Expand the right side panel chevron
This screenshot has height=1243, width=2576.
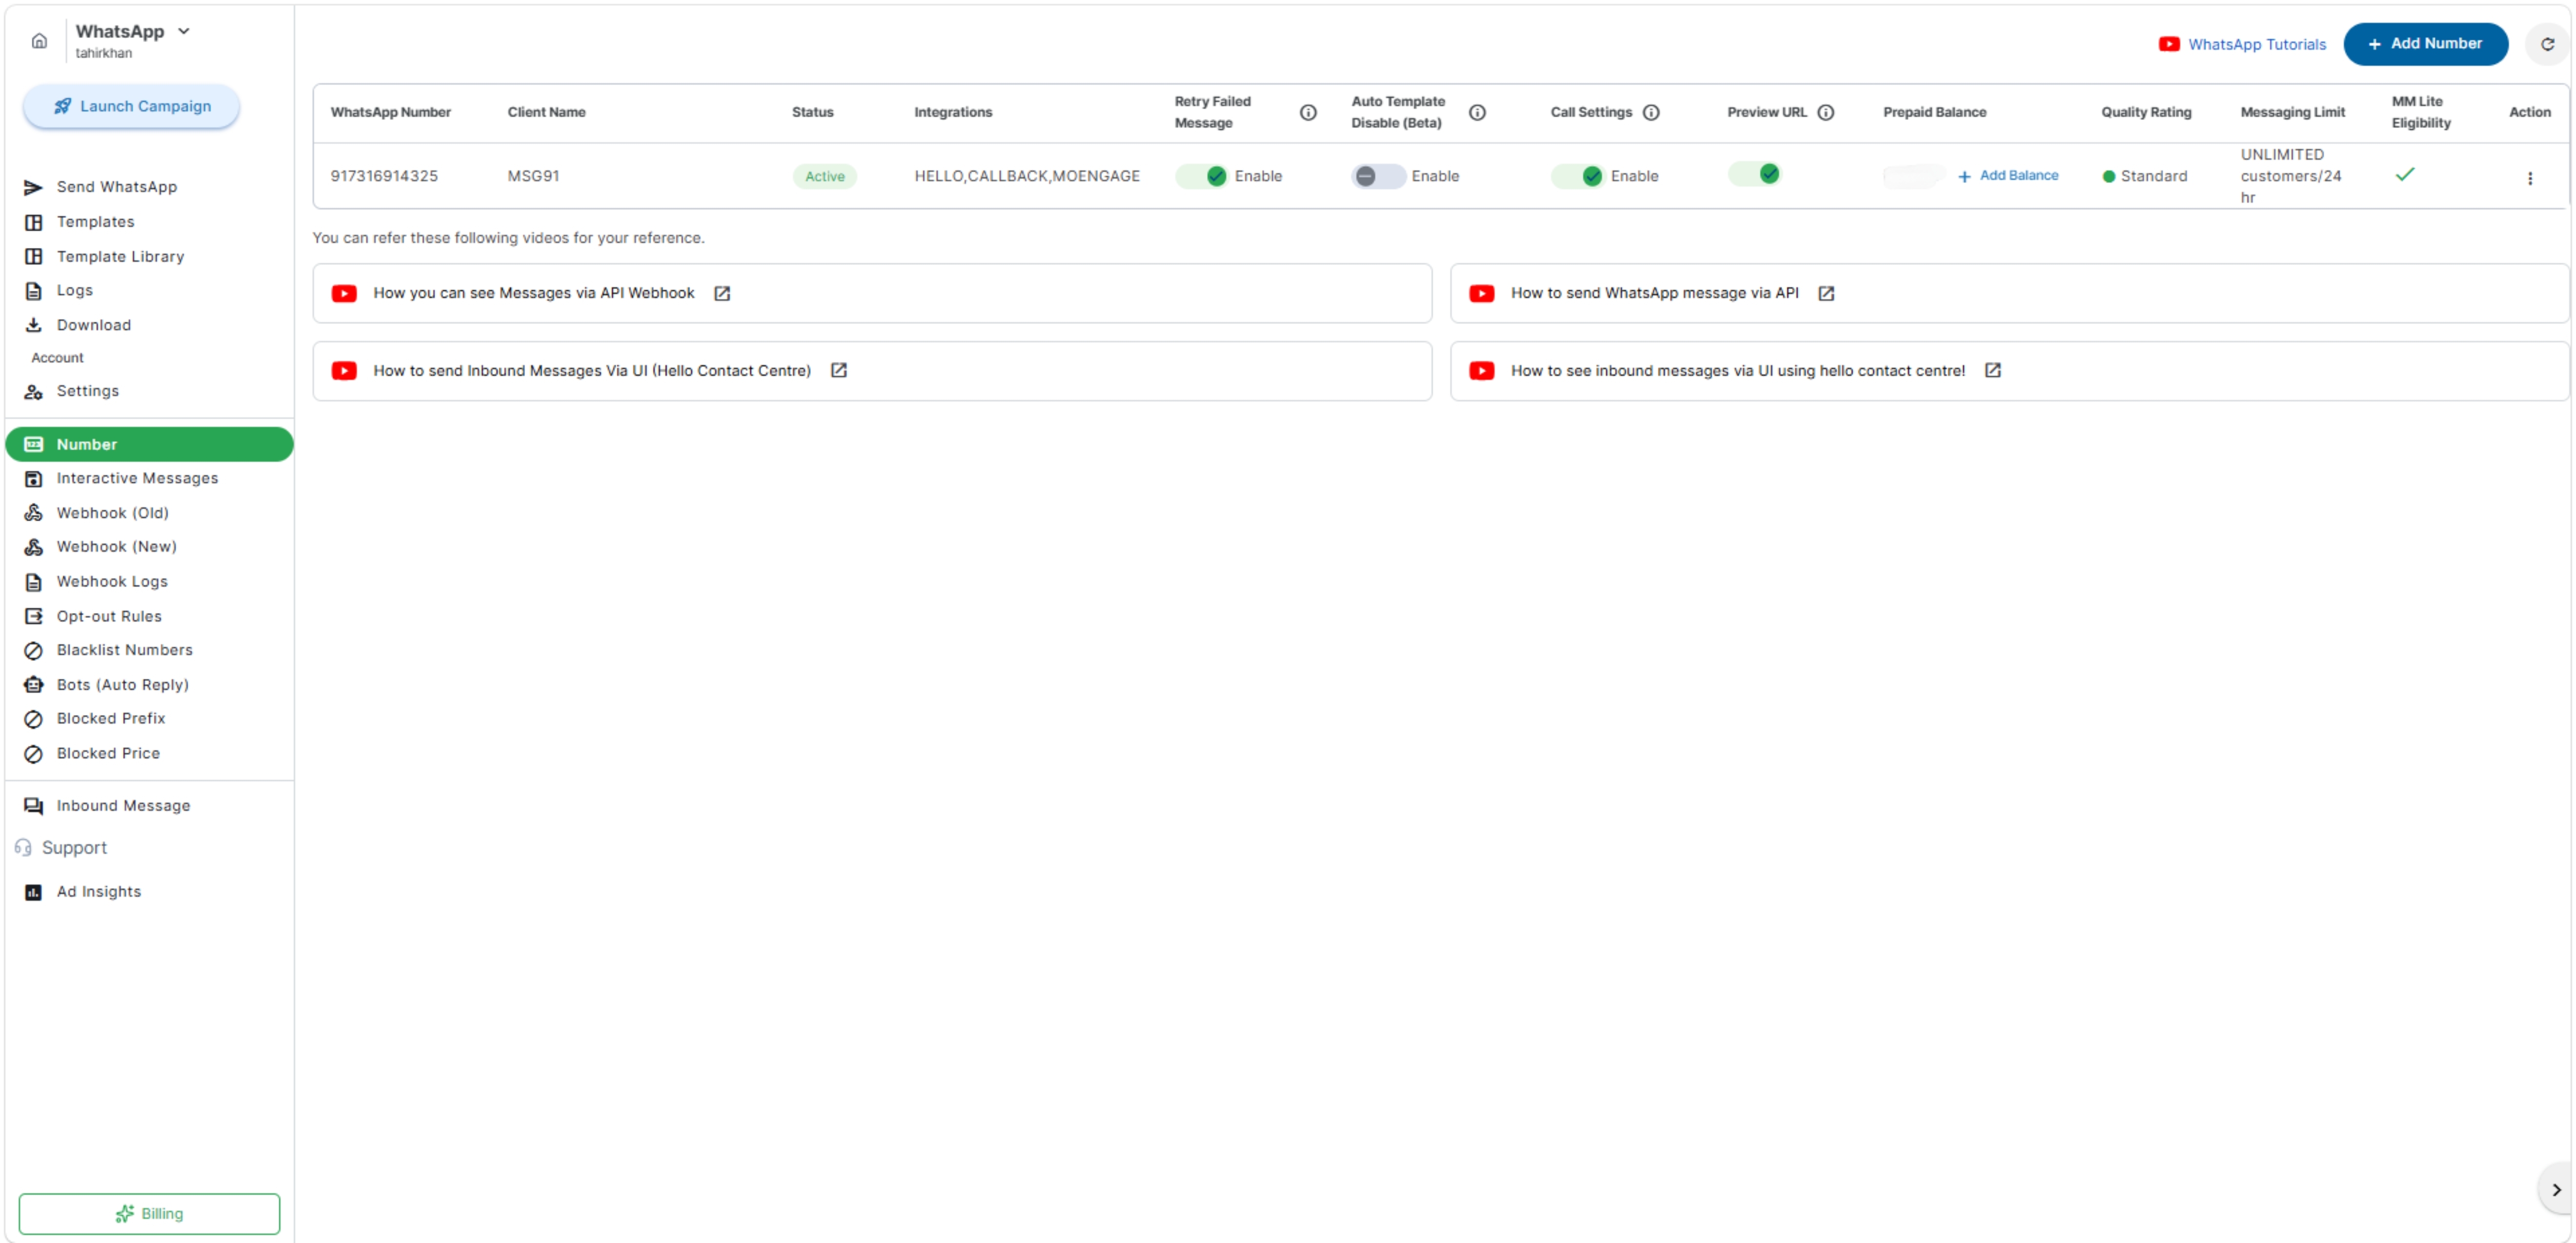pyautogui.click(x=2555, y=1189)
